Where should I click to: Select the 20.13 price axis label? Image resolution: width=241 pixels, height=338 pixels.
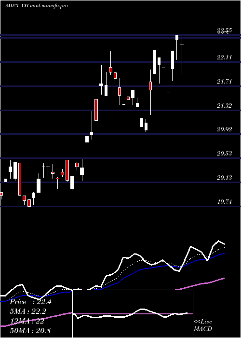(225, 178)
